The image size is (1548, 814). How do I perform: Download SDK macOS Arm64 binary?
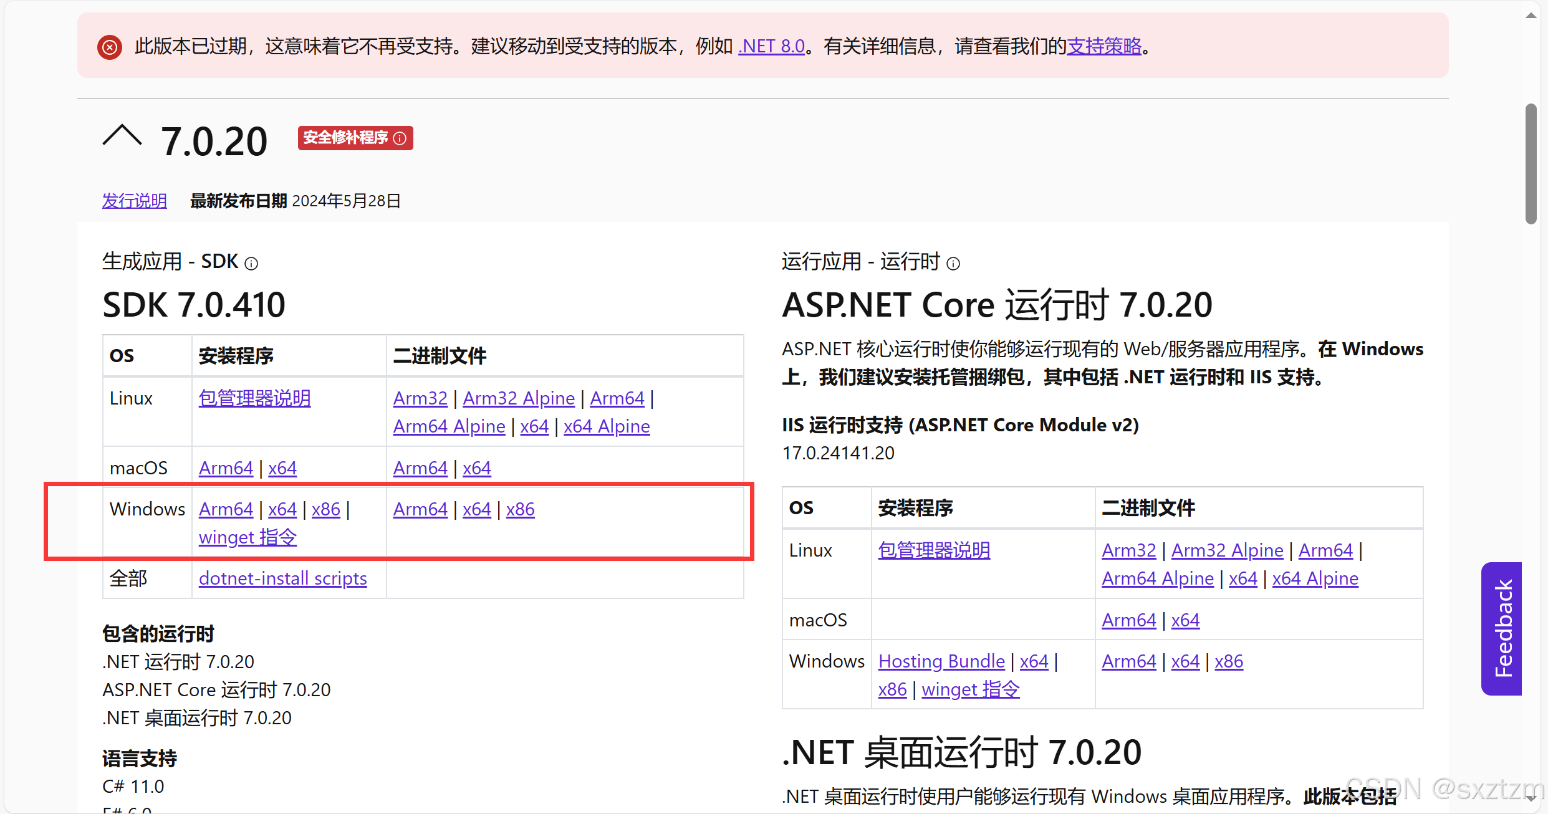click(420, 467)
